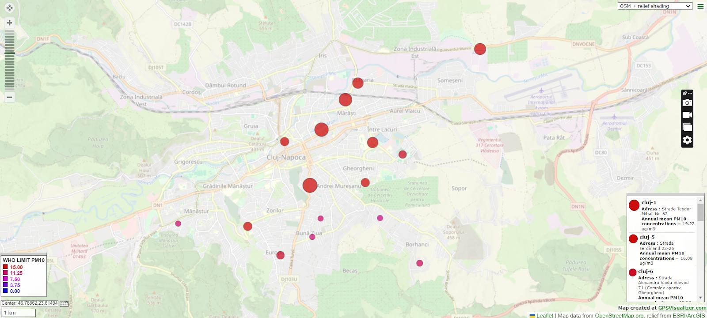The image size is (707, 318).
Task: Open the GPSVisualizer.com link
Action: coord(682,308)
